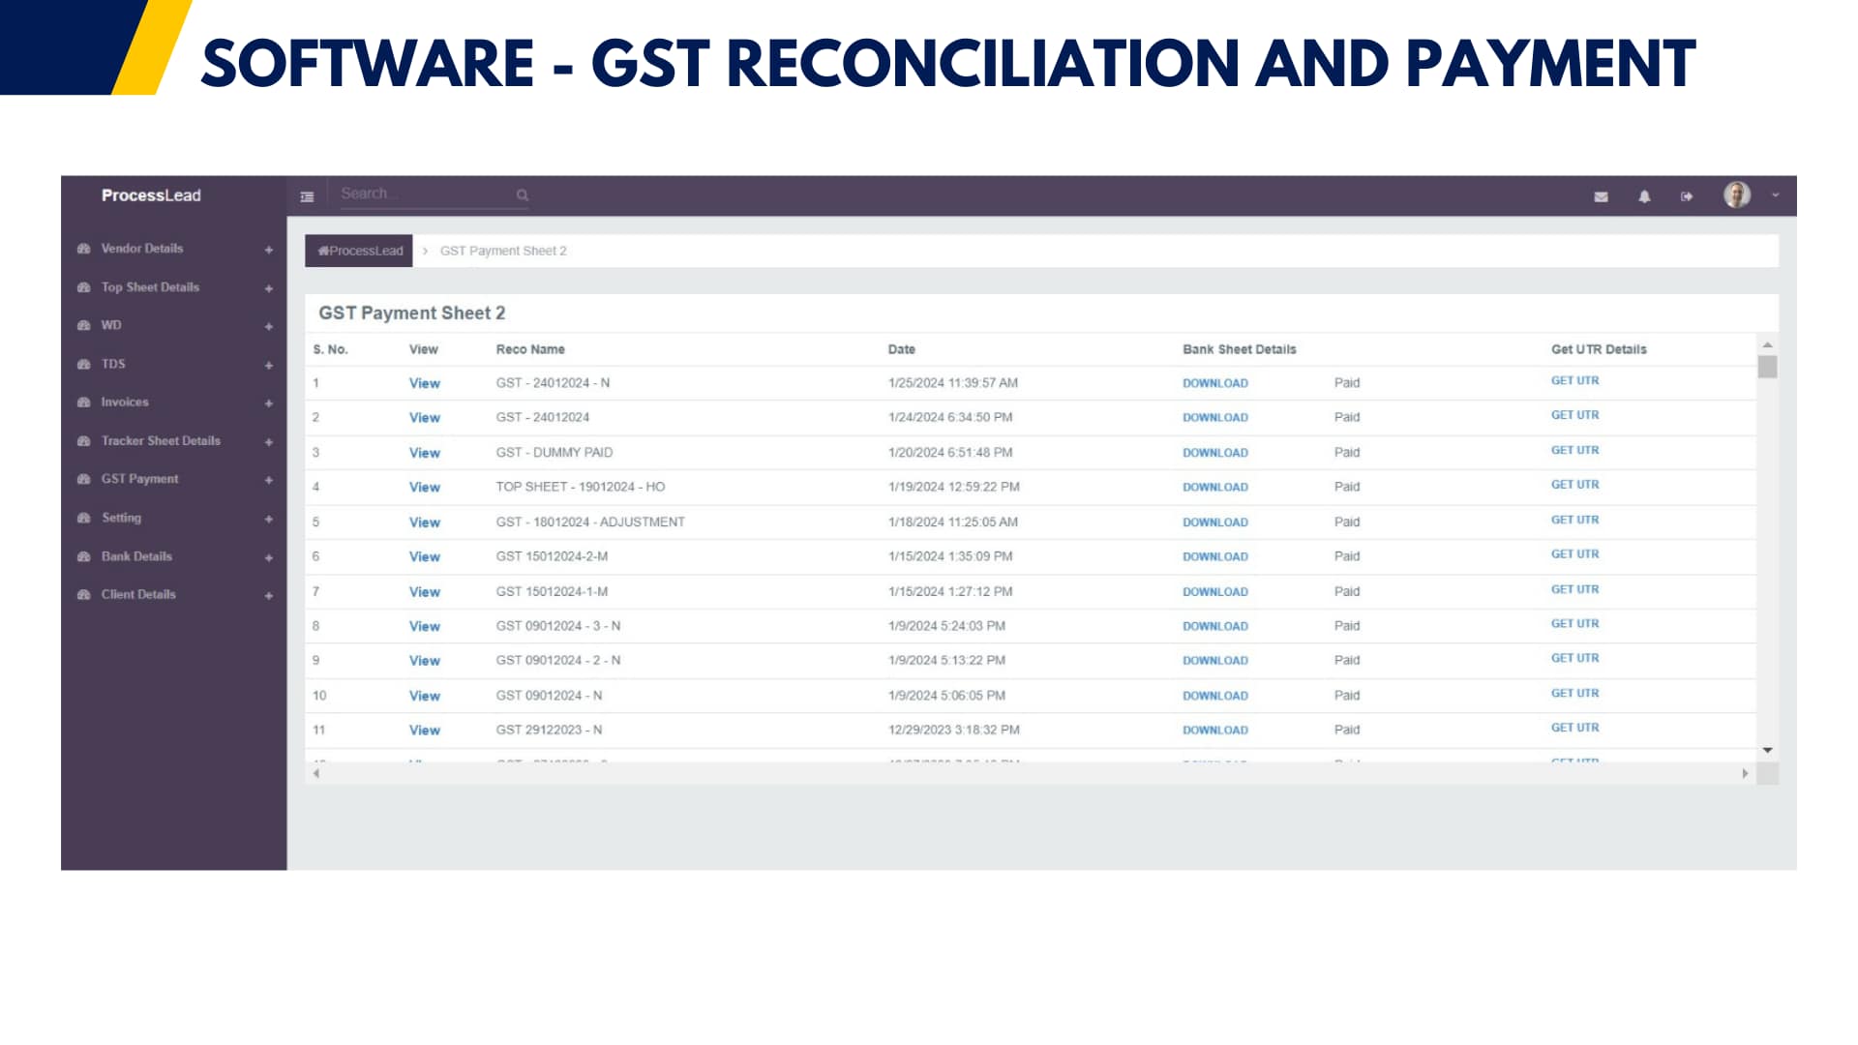Expand the Bank Details plus sign

point(269,557)
